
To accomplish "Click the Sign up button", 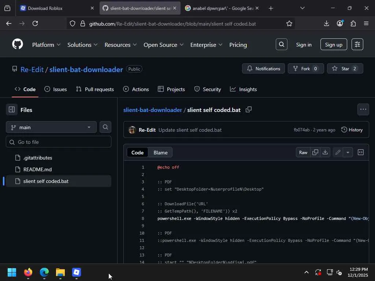I will tap(334, 44).
